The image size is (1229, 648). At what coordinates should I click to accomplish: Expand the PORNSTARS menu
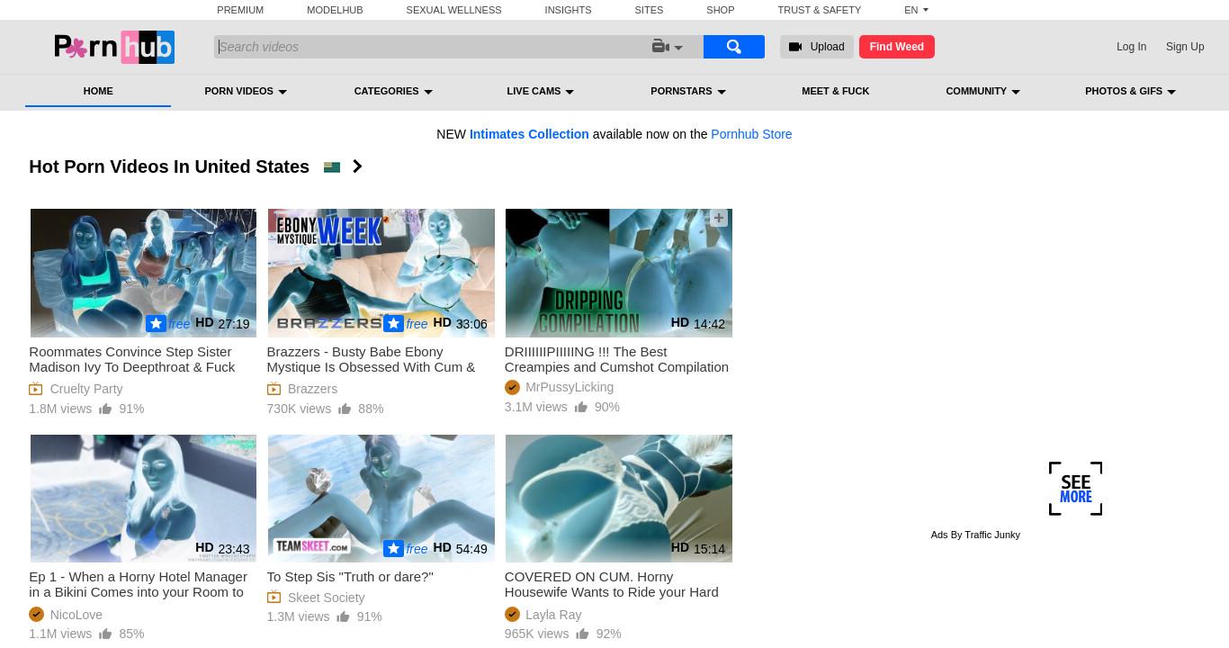point(688,91)
